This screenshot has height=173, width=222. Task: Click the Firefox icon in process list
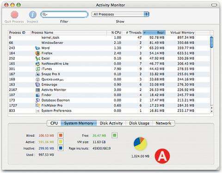coord(37,53)
